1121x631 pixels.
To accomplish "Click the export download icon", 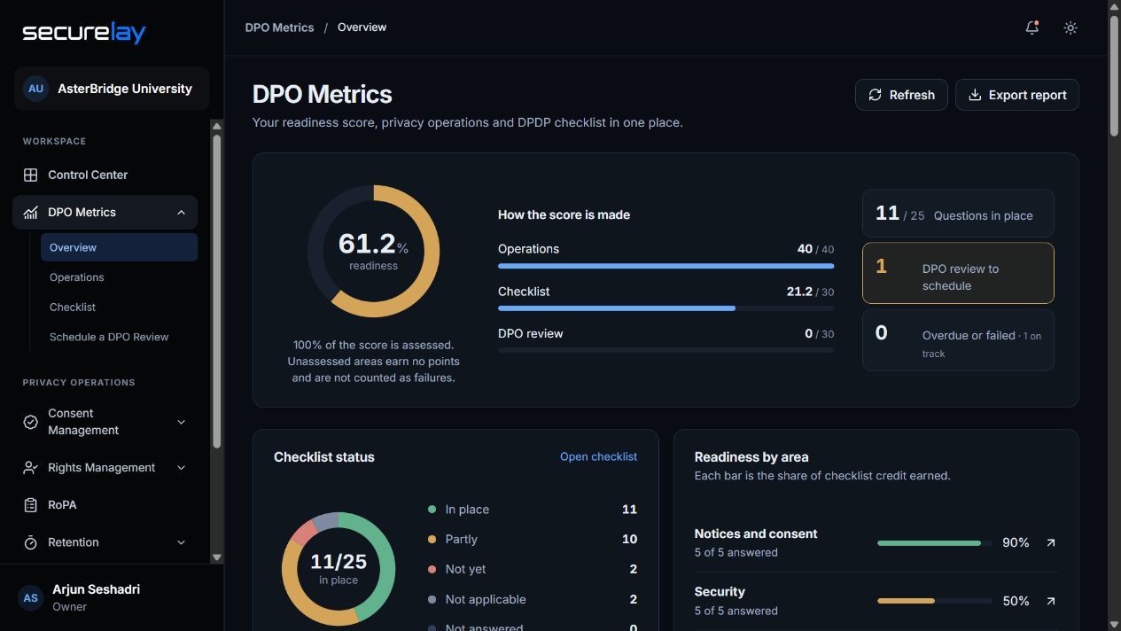I will pos(975,95).
